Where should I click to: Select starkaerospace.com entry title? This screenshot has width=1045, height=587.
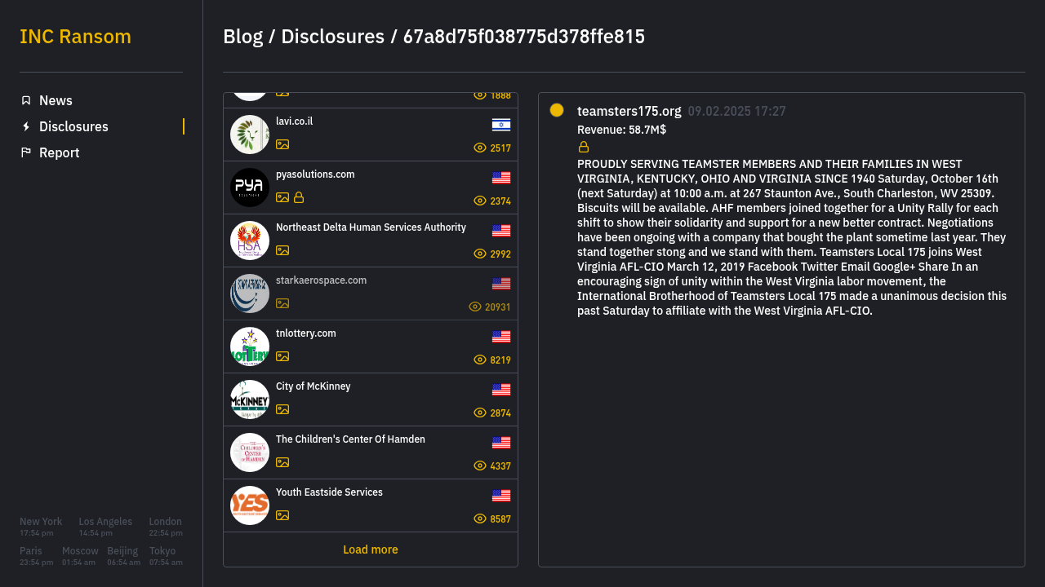(321, 280)
